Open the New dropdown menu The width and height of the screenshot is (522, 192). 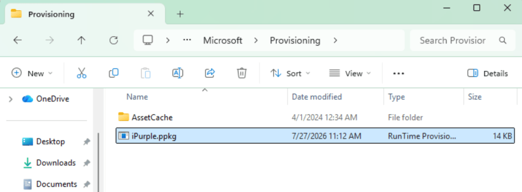pos(32,73)
